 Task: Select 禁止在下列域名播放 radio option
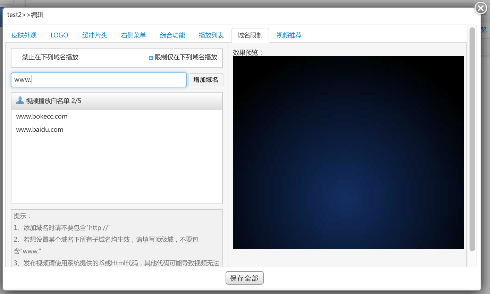point(18,57)
